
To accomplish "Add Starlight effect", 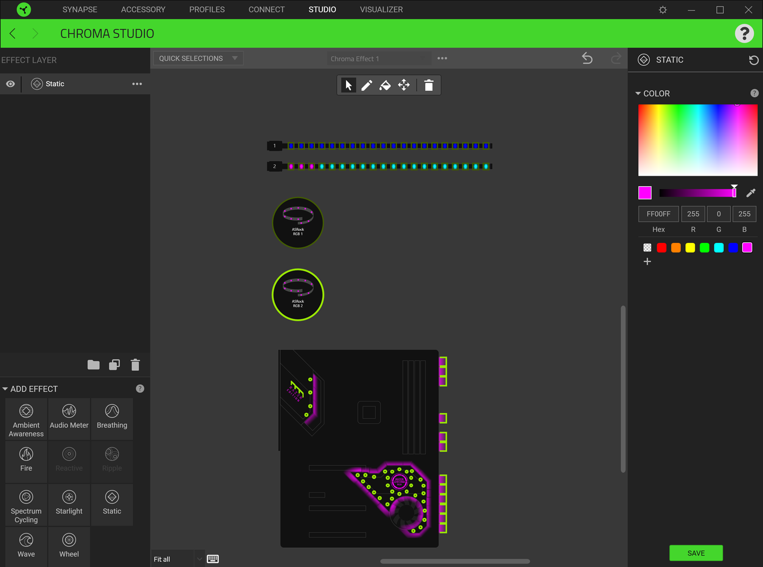I will point(69,505).
